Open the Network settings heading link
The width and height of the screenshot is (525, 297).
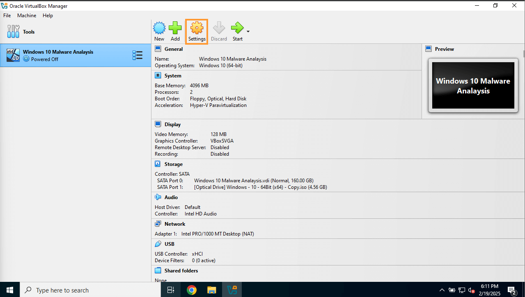pyautogui.click(x=175, y=224)
